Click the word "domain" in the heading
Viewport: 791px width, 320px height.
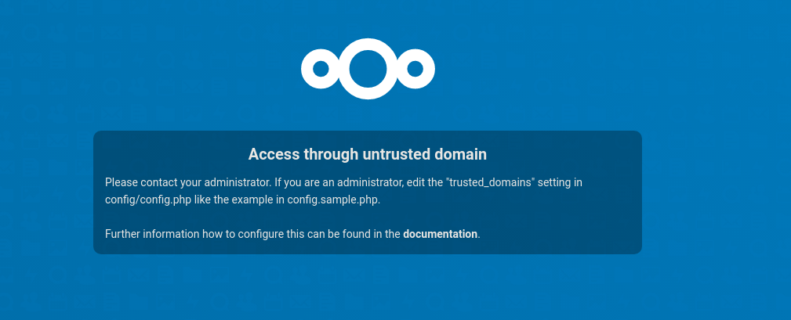[x=463, y=154]
